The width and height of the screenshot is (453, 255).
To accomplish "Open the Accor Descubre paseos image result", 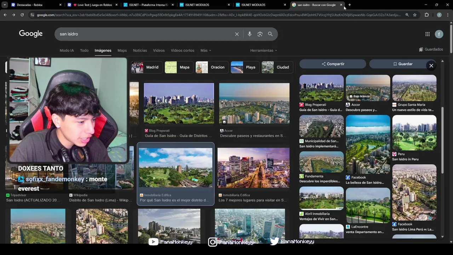I will (254, 104).
